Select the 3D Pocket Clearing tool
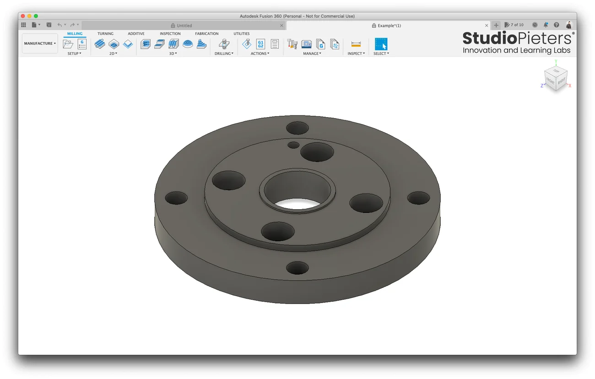Viewport: 595px width, 379px height. click(159, 44)
